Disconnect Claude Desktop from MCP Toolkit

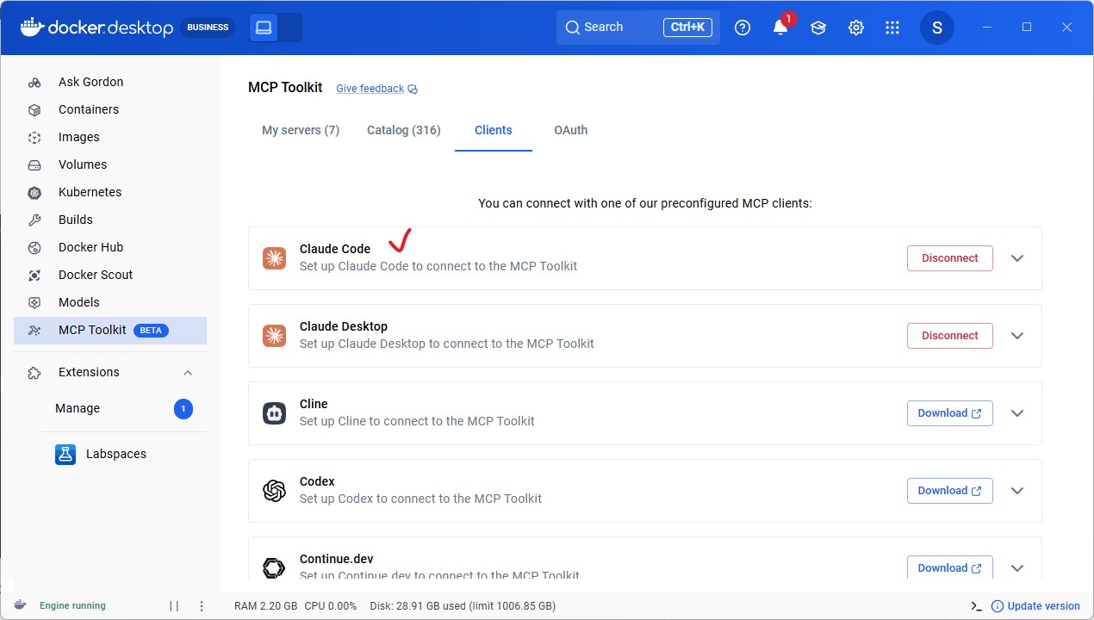pyautogui.click(x=949, y=335)
